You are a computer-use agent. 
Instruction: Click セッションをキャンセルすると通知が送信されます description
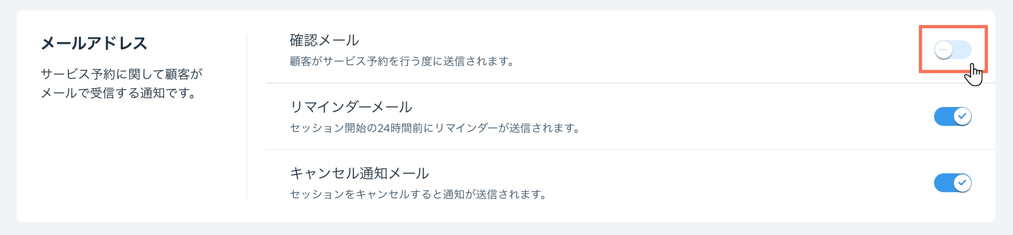(418, 194)
